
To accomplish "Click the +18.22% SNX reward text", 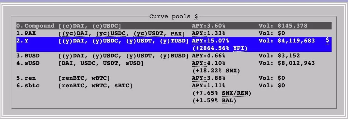I will [x=216, y=71].
